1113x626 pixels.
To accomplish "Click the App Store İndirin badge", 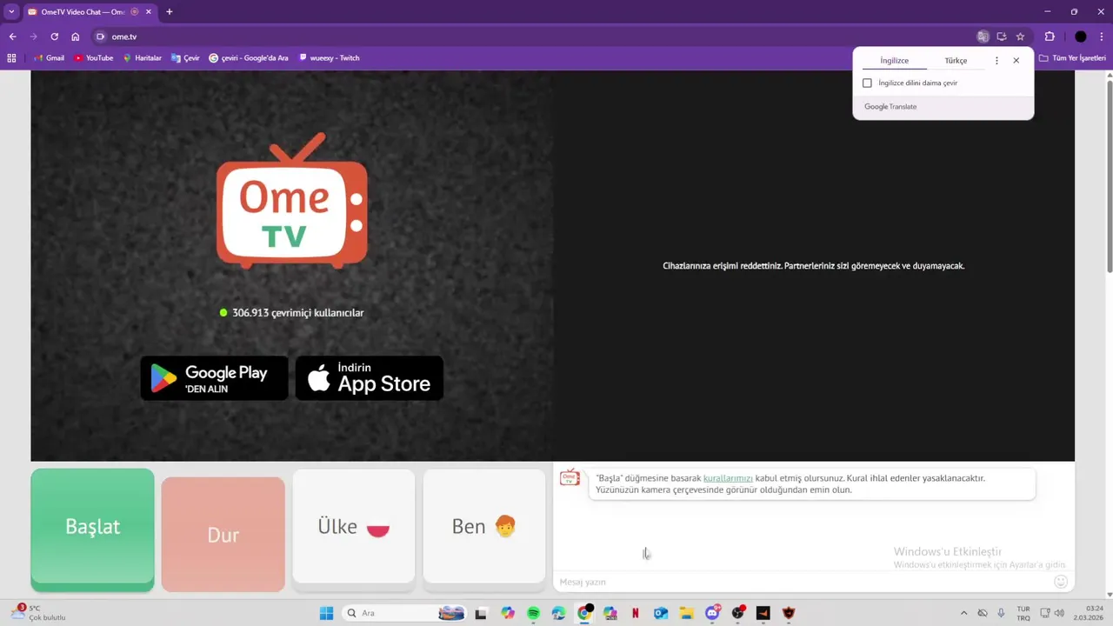I will point(370,378).
